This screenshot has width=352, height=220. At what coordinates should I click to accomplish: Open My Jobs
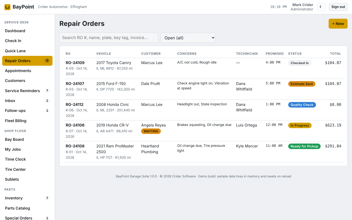click(x=27, y=149)
